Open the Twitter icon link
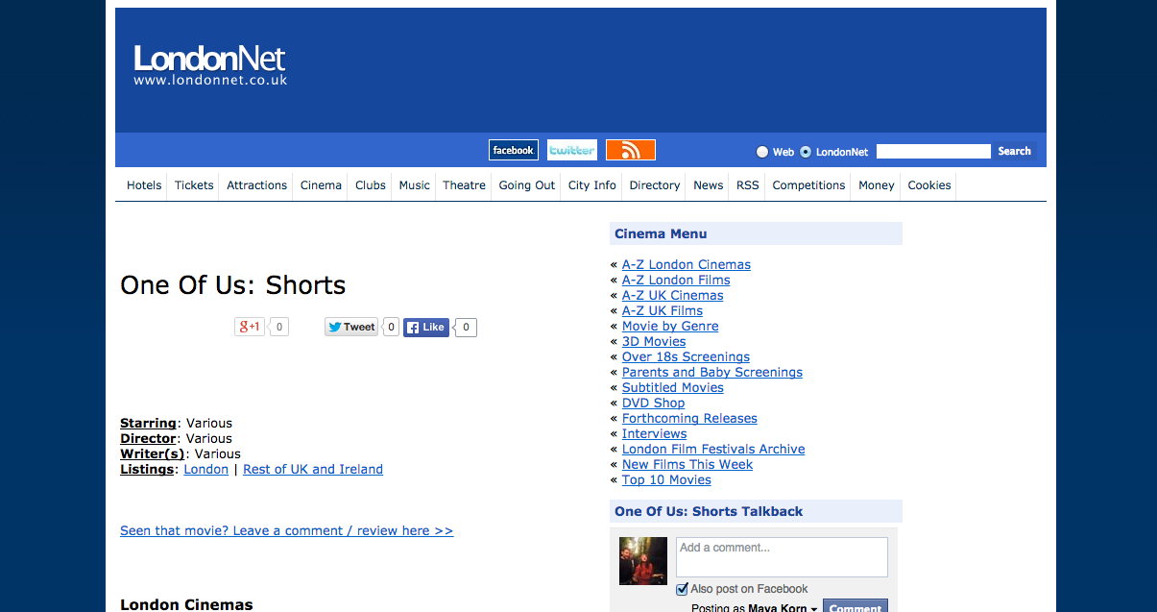 coord(572,150)
